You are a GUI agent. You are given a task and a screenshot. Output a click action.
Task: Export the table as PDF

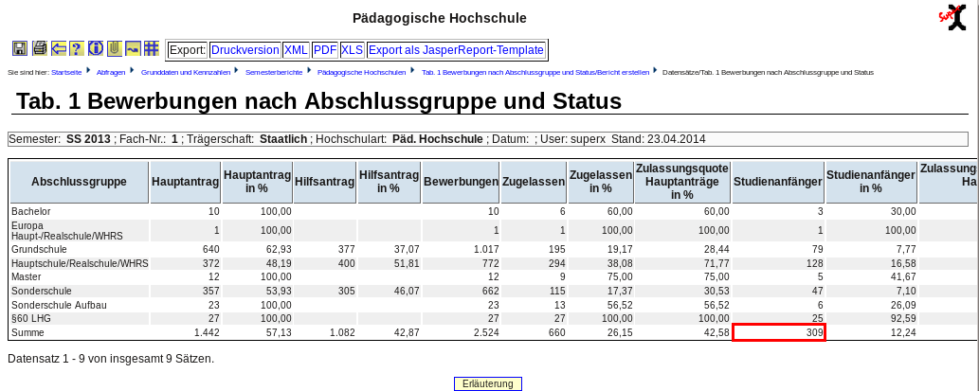[325, 50]
